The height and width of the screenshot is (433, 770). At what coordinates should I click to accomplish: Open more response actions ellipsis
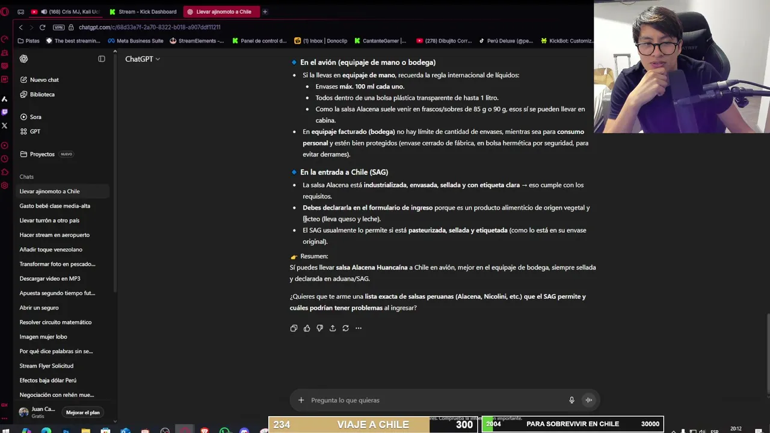pyautogui.click(x=359, y=328)
